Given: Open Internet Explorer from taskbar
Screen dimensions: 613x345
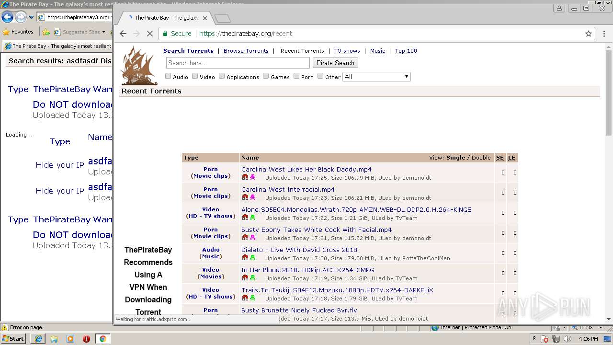Looking at the screenshot, I should click(x=38, y=339).
